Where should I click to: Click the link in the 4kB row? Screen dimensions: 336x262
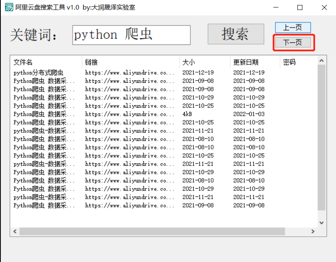tap(130, 114)
